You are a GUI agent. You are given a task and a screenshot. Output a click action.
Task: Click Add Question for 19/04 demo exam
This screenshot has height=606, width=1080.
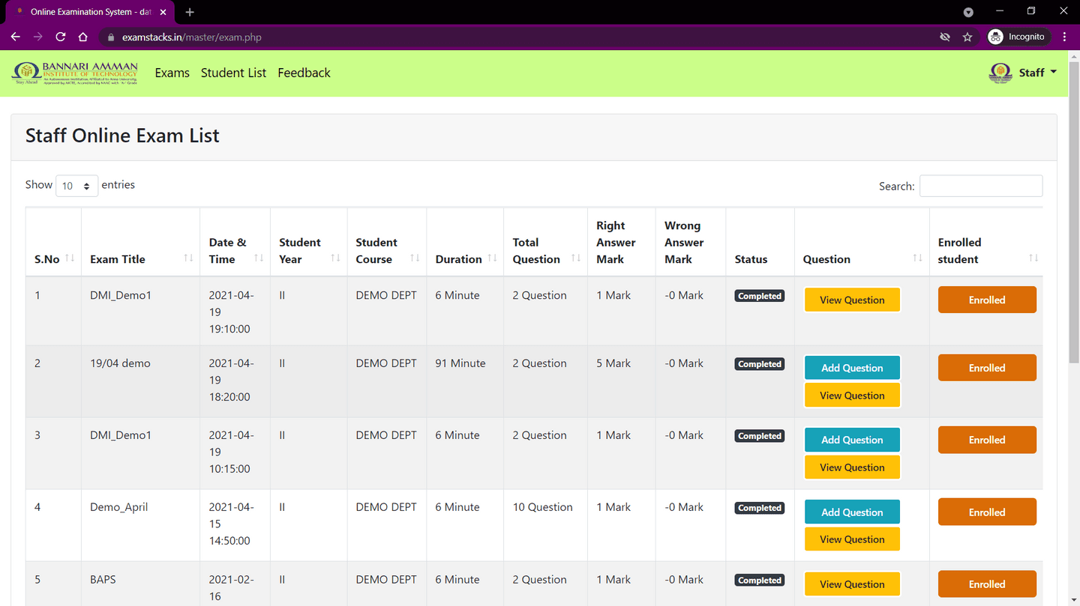click(852, 368)
